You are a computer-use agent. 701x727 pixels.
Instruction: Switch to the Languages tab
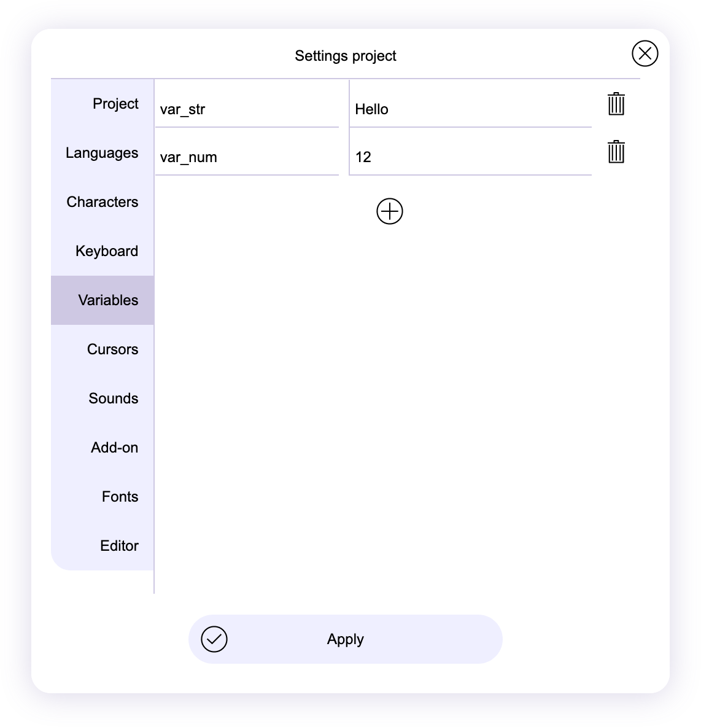tap(103, 153)
